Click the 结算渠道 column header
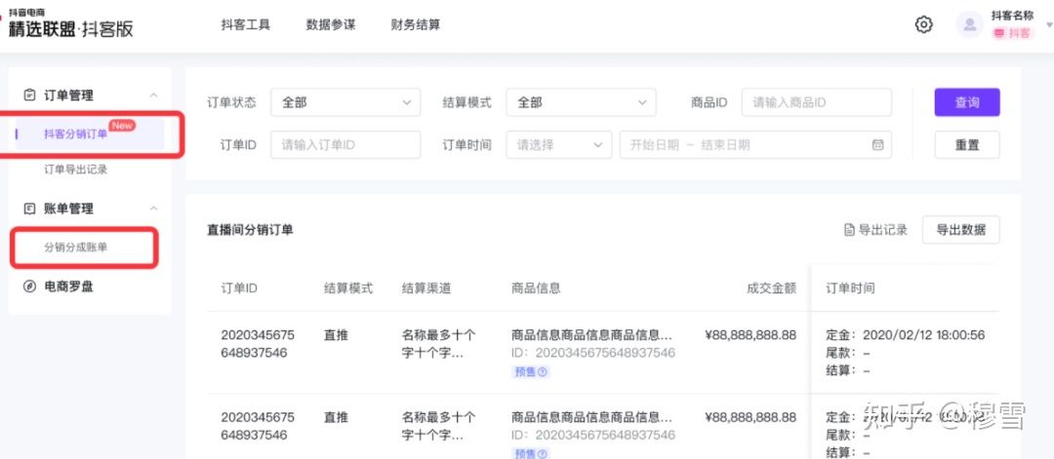 point(426,288)
